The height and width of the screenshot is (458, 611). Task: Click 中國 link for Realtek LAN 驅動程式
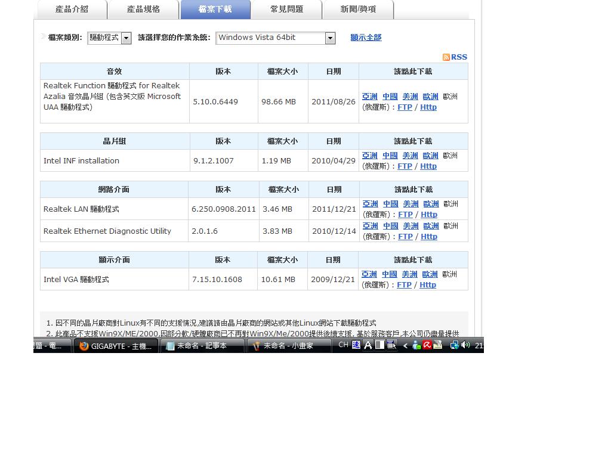(x=391, y=204)
